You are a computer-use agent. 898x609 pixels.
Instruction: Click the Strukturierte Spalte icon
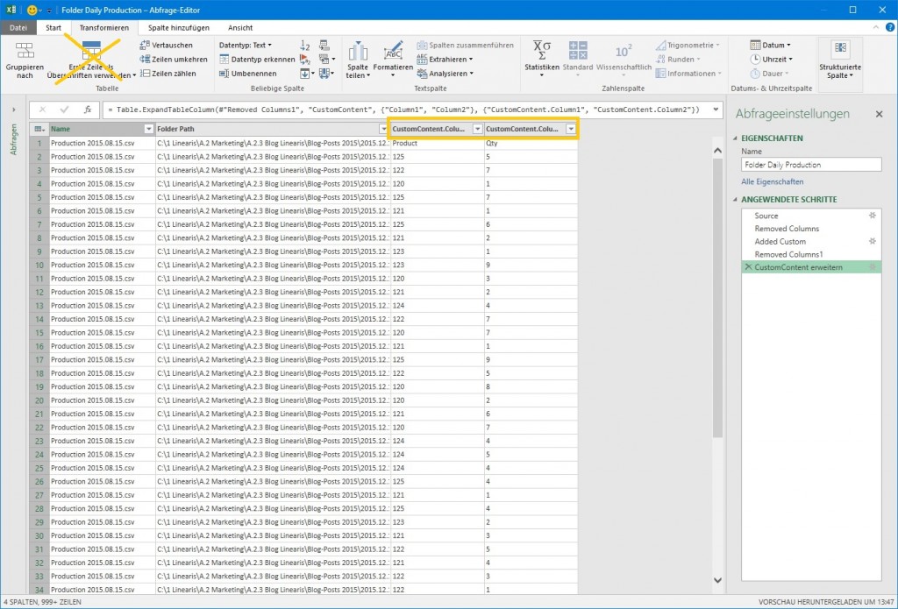click(840, 48)
